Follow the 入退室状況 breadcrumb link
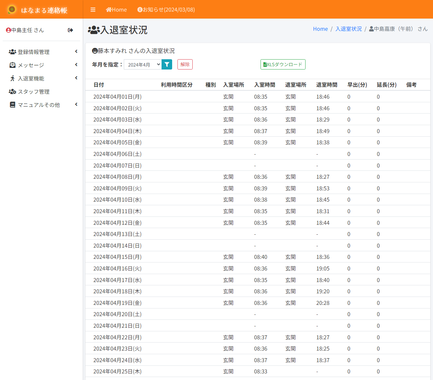 click(x=349, y=29)
